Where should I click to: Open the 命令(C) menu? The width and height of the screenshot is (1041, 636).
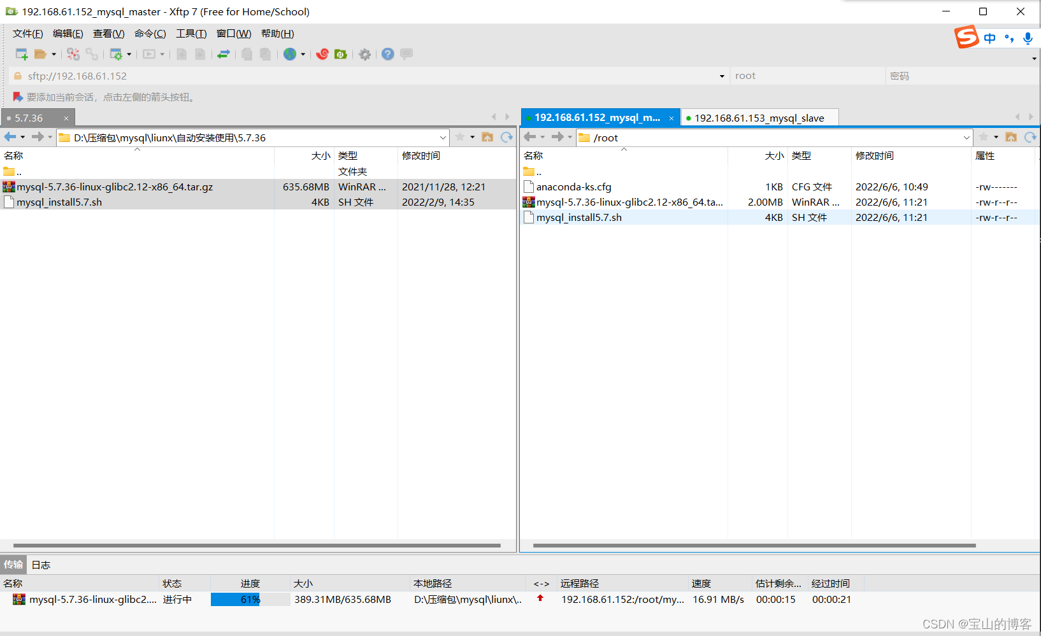(150, 34)
